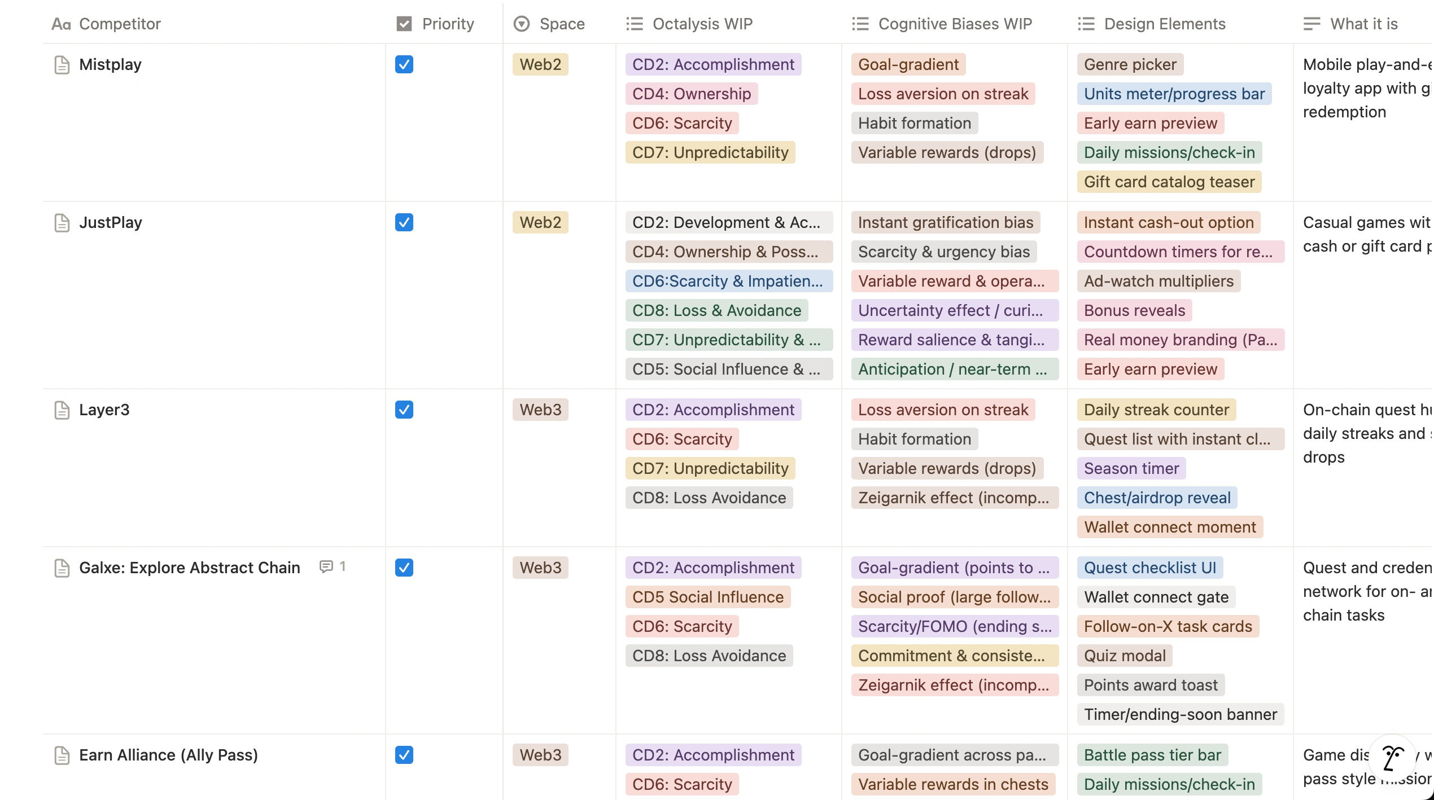This screenshot has height=800, width=1434.
Task: Open the Mistplay page
Action: point(110,64)
